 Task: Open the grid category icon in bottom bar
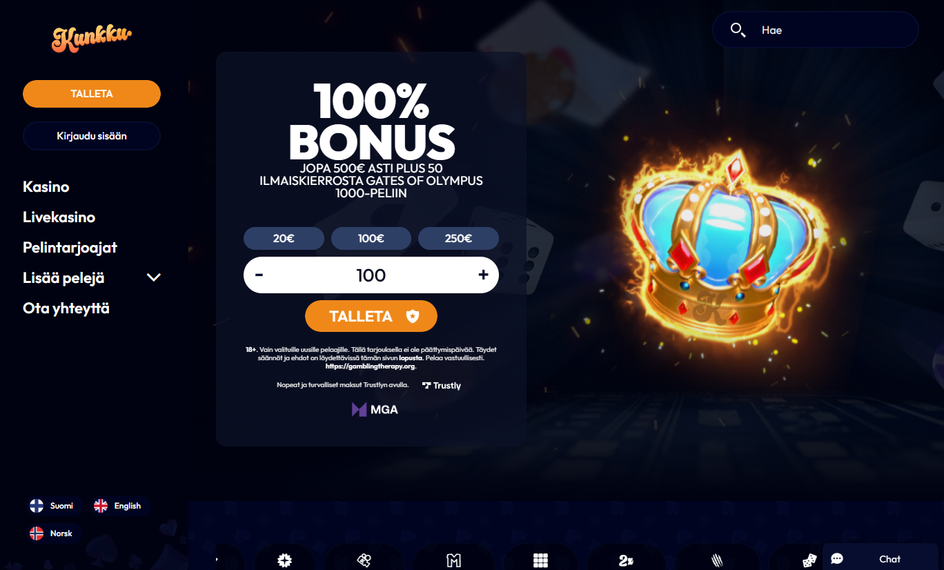[540, 560]
